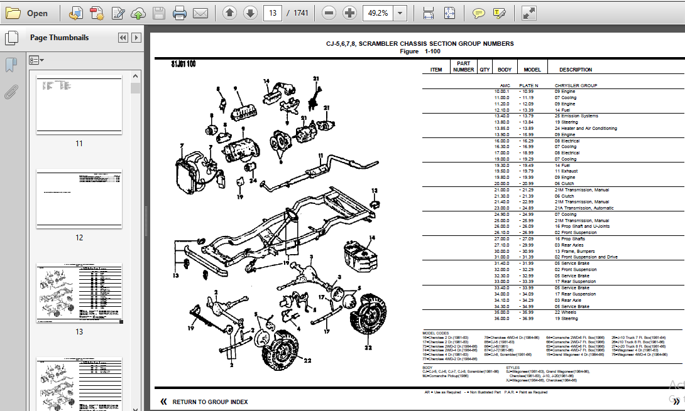
Task: Open the Page Thumbnails pane icon
Action: 12,38
